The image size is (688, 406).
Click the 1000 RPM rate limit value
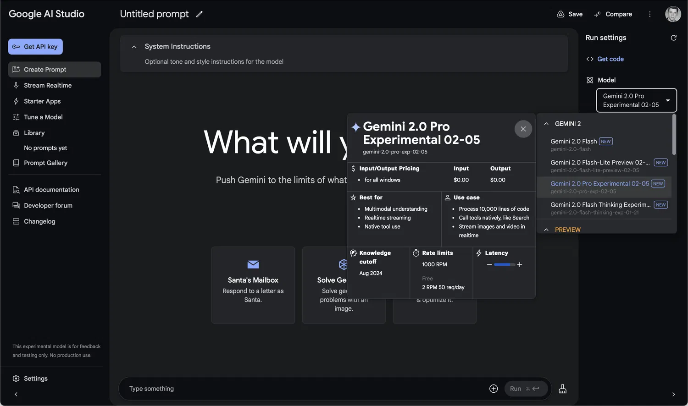434,264
